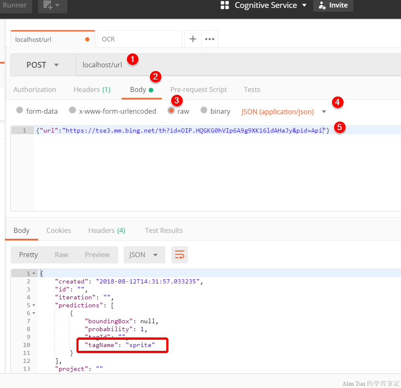This screenshot has height=388, width=401.
Task: Switch to the OCR request tab
Action: pyautogui.click(x=140, y=39)
